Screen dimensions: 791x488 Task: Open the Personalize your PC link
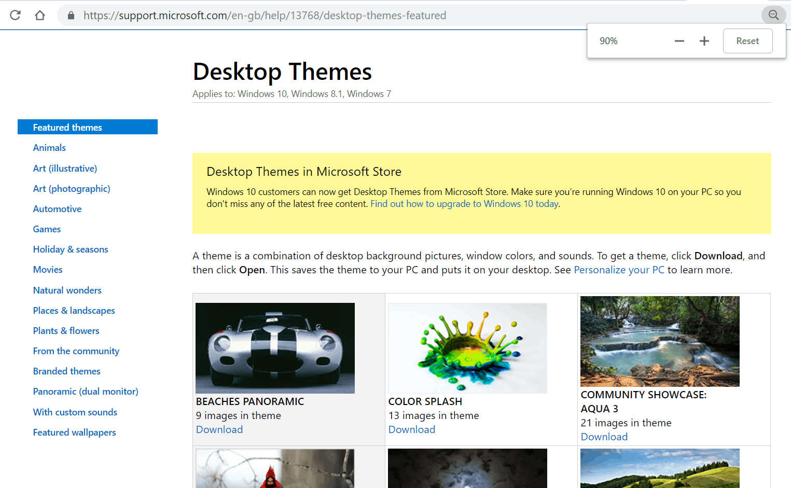coord(619,270)
